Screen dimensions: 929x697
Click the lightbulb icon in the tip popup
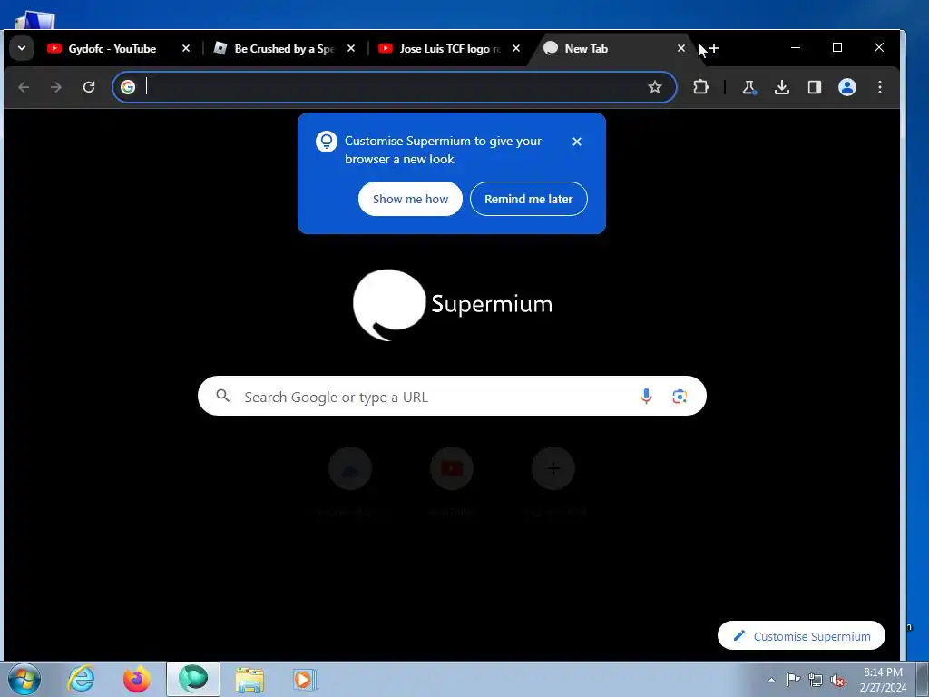[327, 142]
